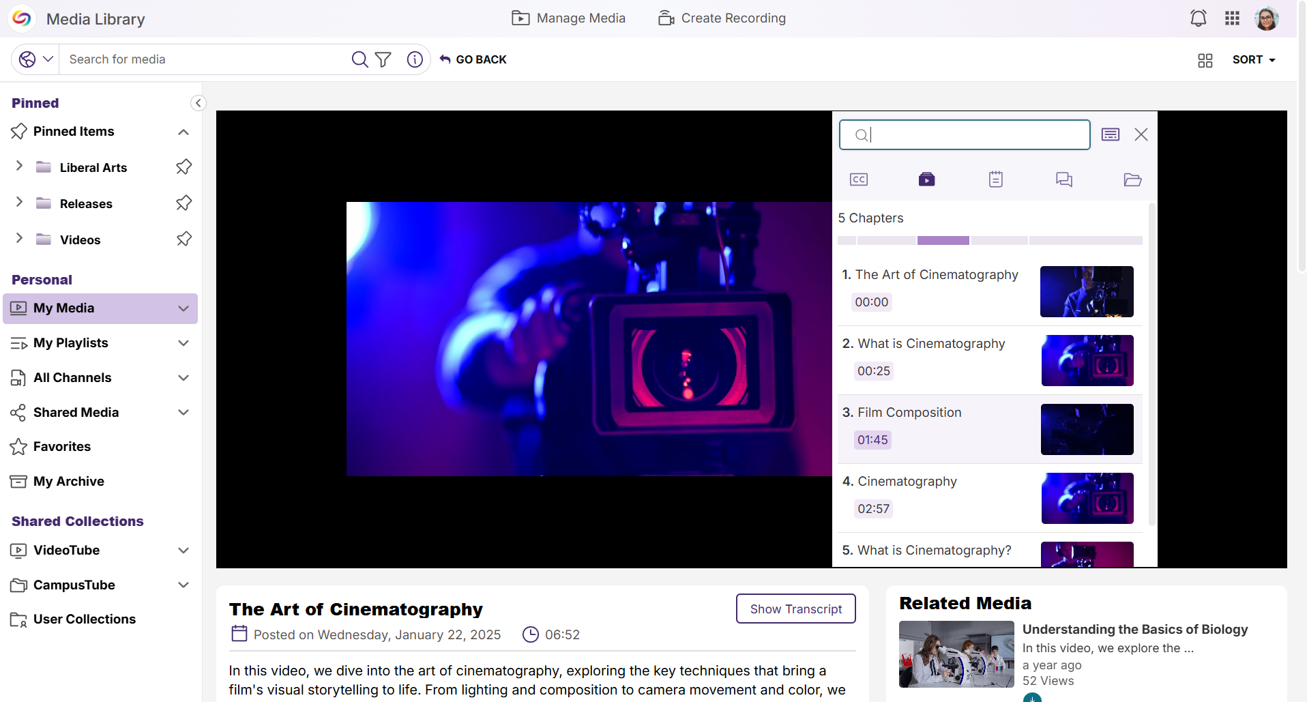Open the comments tab icon
Image resolution: width=1307 pixels, height=702 pixels.
pos(1064,179)
